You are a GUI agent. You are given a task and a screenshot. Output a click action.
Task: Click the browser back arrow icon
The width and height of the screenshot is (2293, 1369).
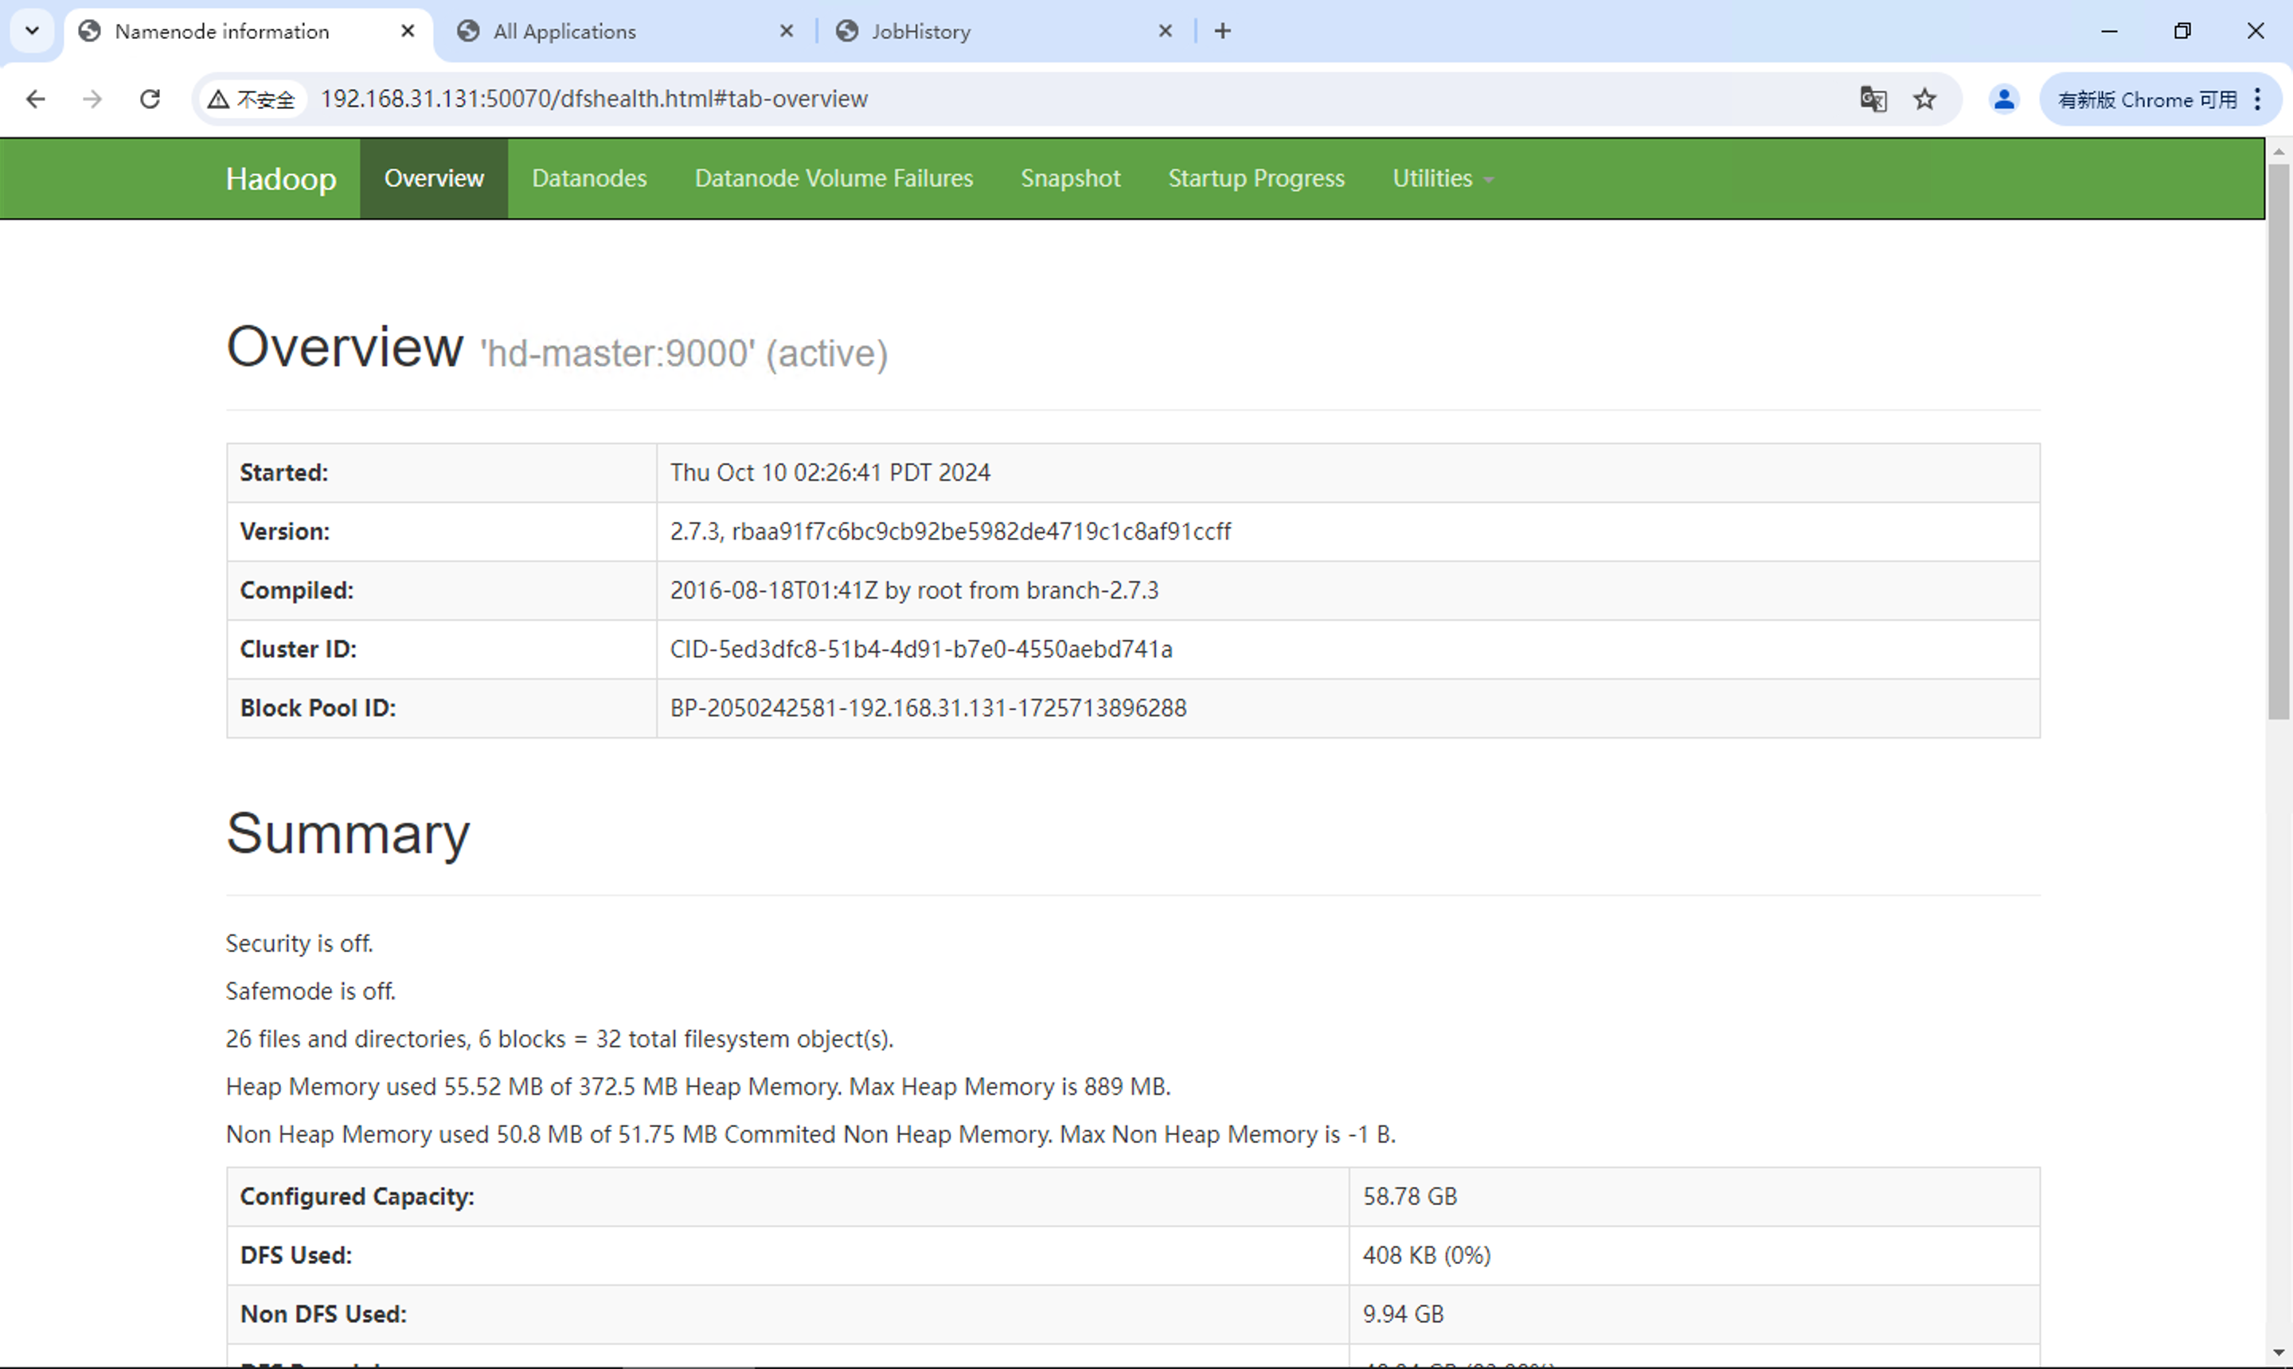tap(35, 99)
